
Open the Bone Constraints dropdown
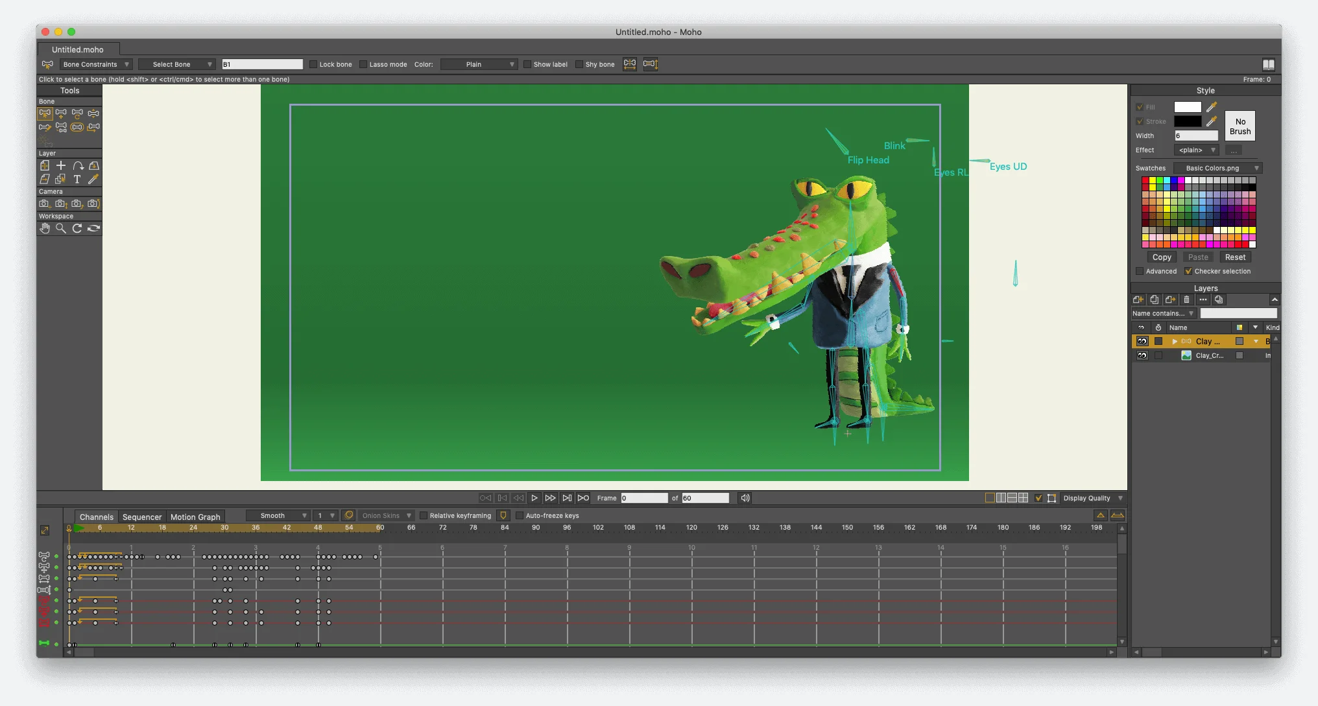pyautogui.click(x=96, y=64)
